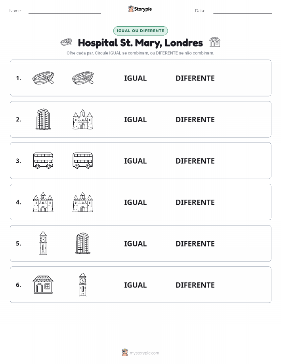The height and width of the screenshot is (364, 281).
Task: Click the first rowboat in row 1
Action: pyautogui.click(x=43, y=78)
